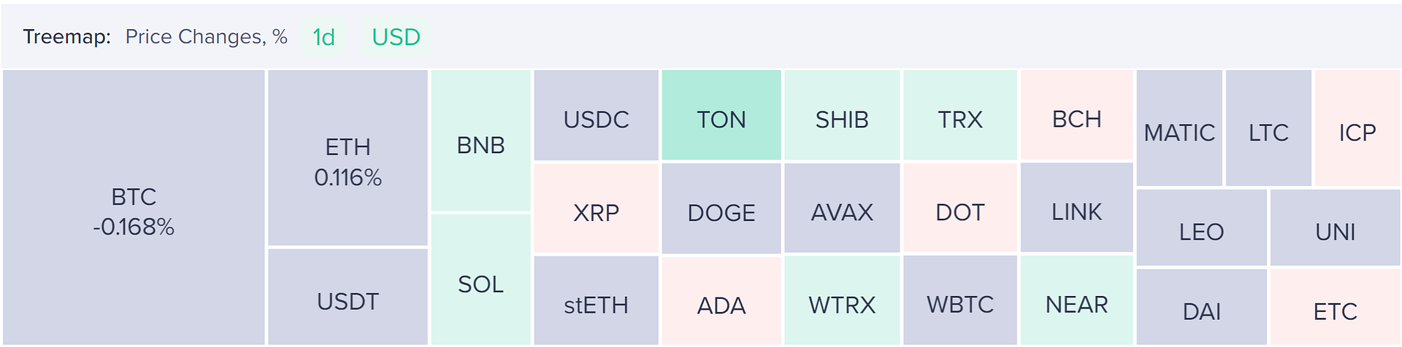Click the XRP tile

click(x=596, y=208)
